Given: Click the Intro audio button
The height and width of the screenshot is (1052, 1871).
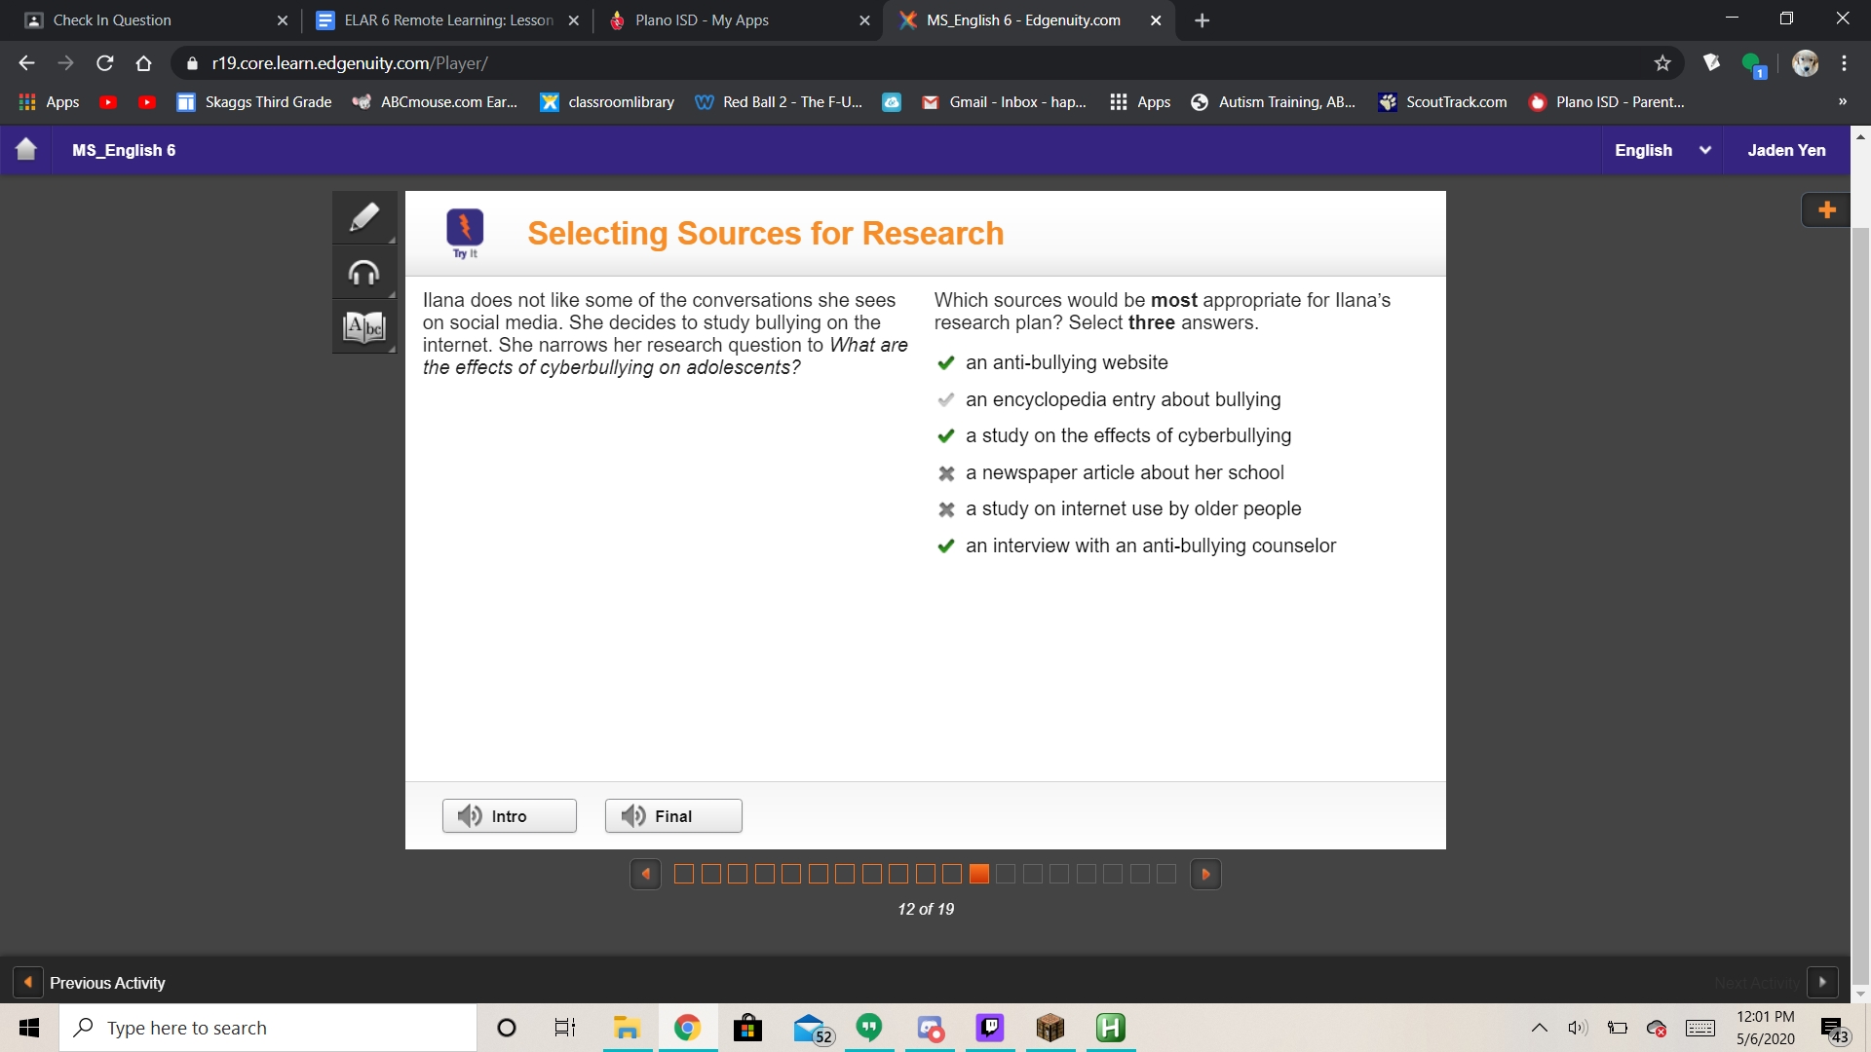Looking at the screenshot, I should [x=509, y=815].
